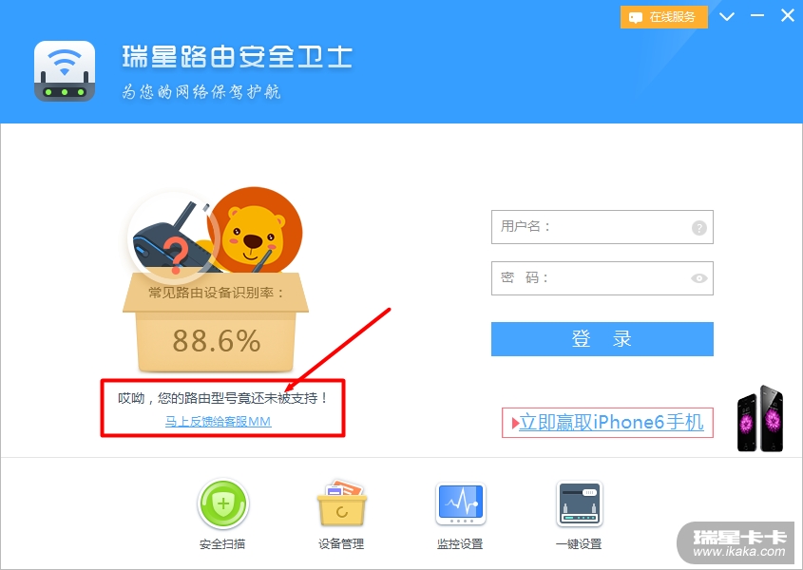Viewport: 803px width, 570px height.
Task: Click the chat bubble icon on 在线服务
Action: 635,18
